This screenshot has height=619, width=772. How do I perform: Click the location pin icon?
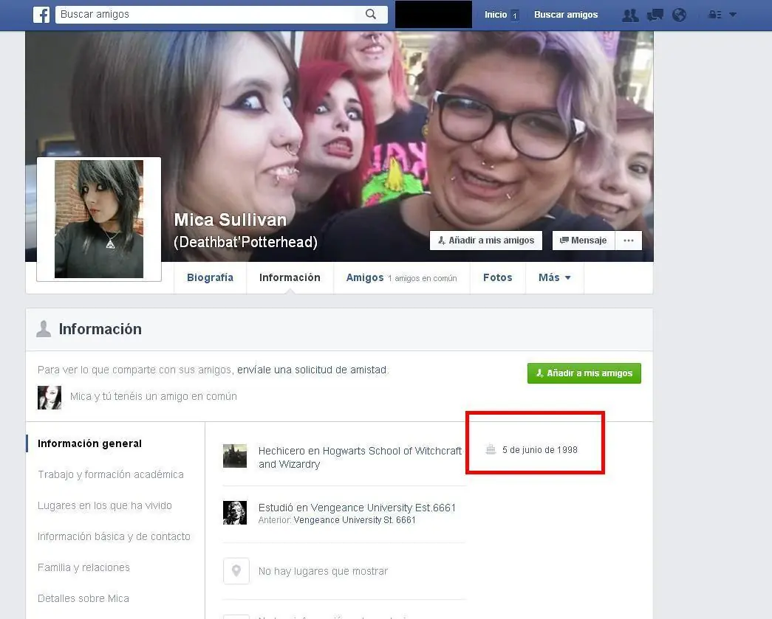(x=236, y=571)
